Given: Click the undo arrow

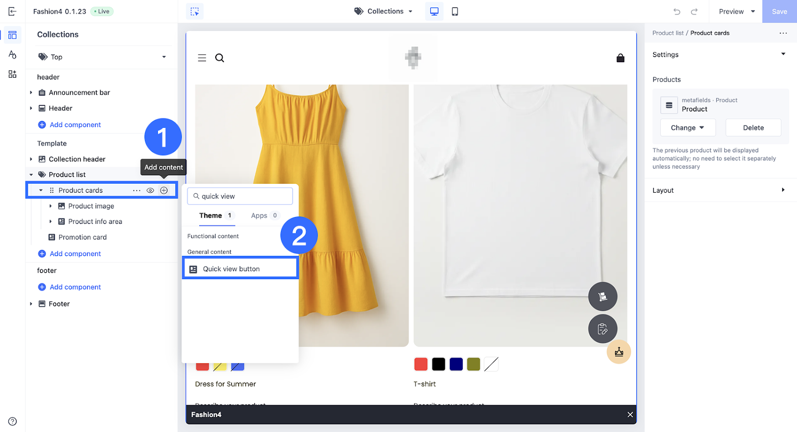Looking at the screenshot, I should (x=676, y=11).
